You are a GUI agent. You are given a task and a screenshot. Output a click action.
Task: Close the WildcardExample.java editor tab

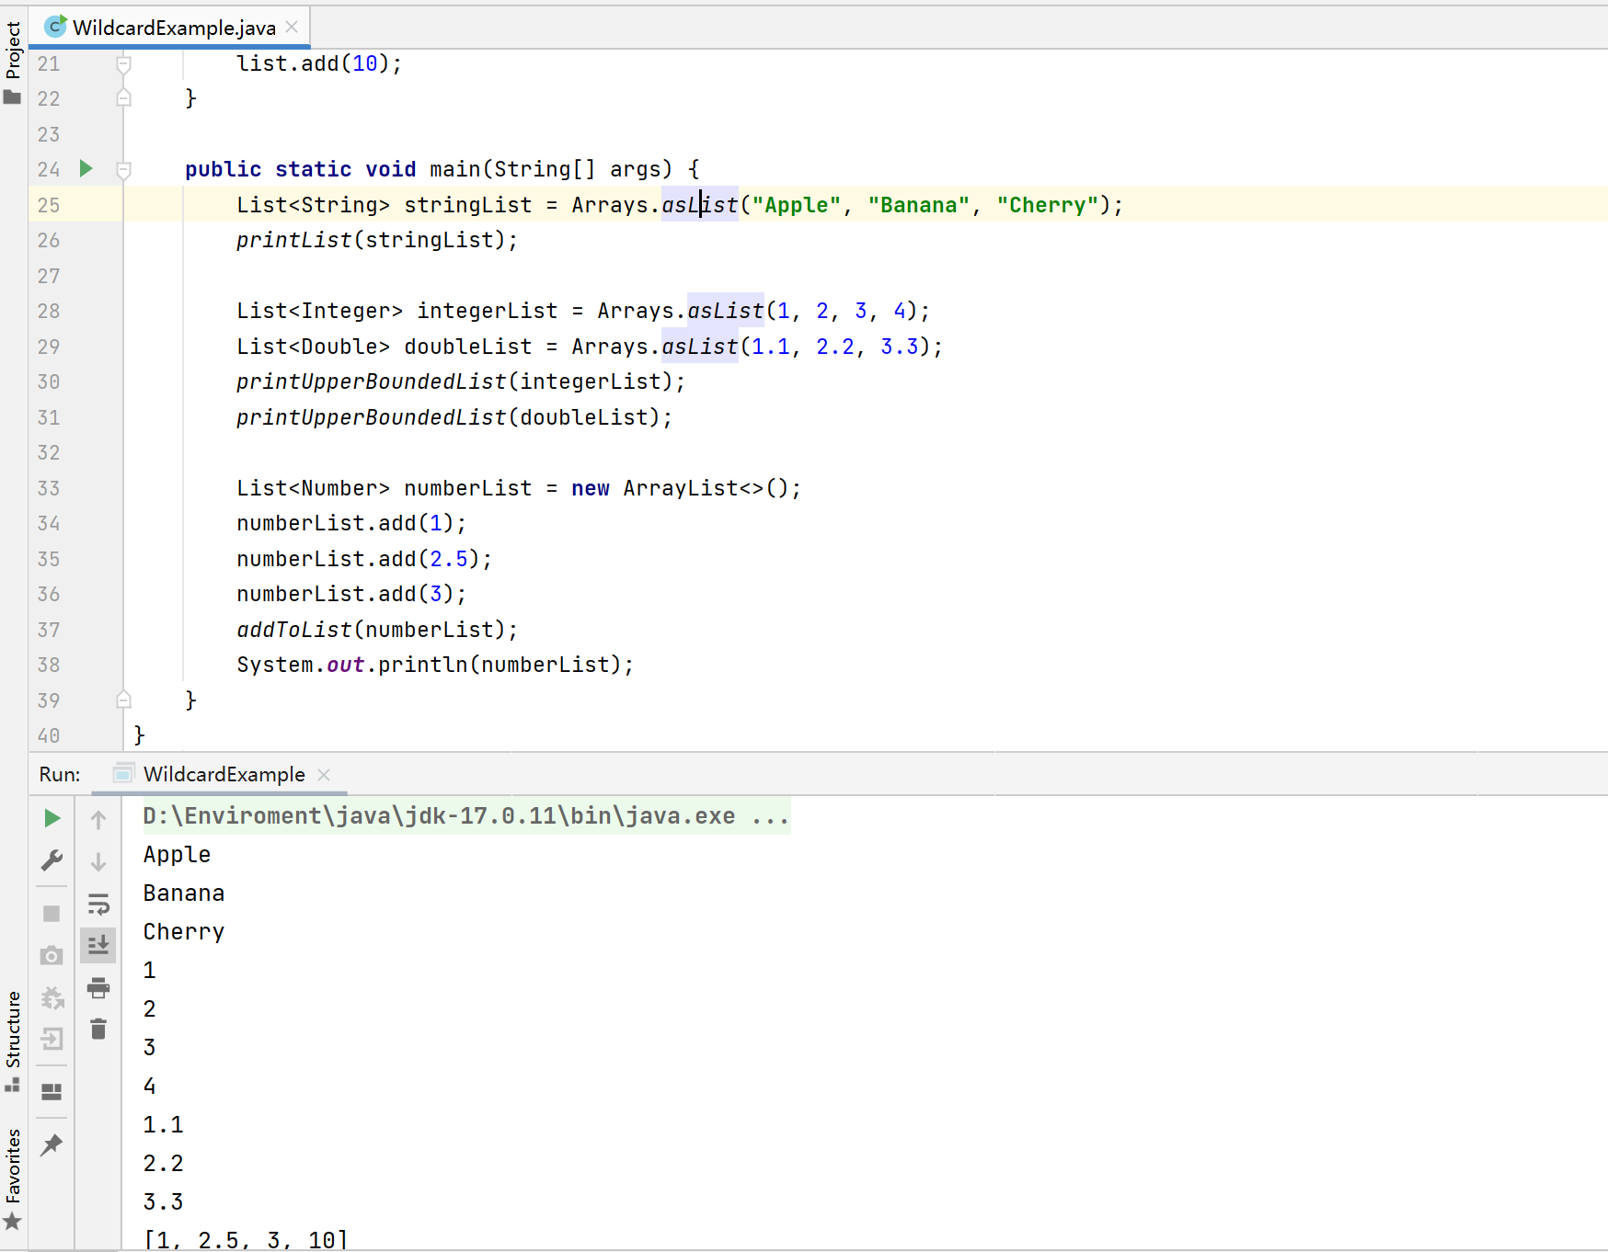(x=293, y=28)
